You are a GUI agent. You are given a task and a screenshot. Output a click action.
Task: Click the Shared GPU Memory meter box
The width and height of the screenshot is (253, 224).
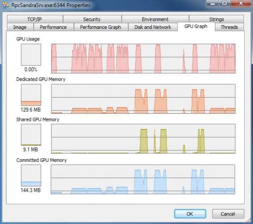[31, 135]
